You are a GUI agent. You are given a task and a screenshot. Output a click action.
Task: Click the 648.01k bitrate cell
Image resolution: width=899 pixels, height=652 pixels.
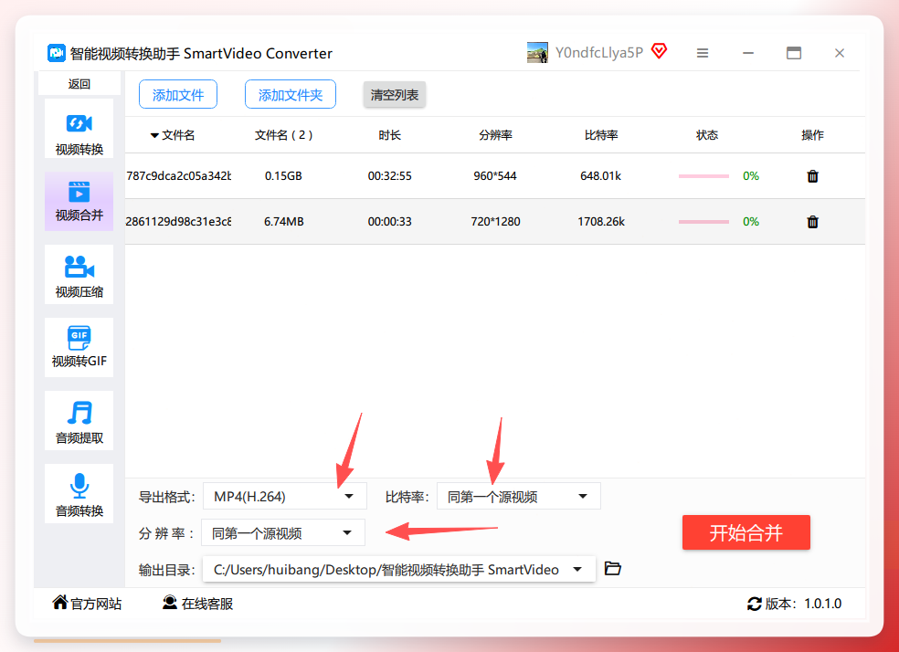pyautogui.click(x=601, y=176)
